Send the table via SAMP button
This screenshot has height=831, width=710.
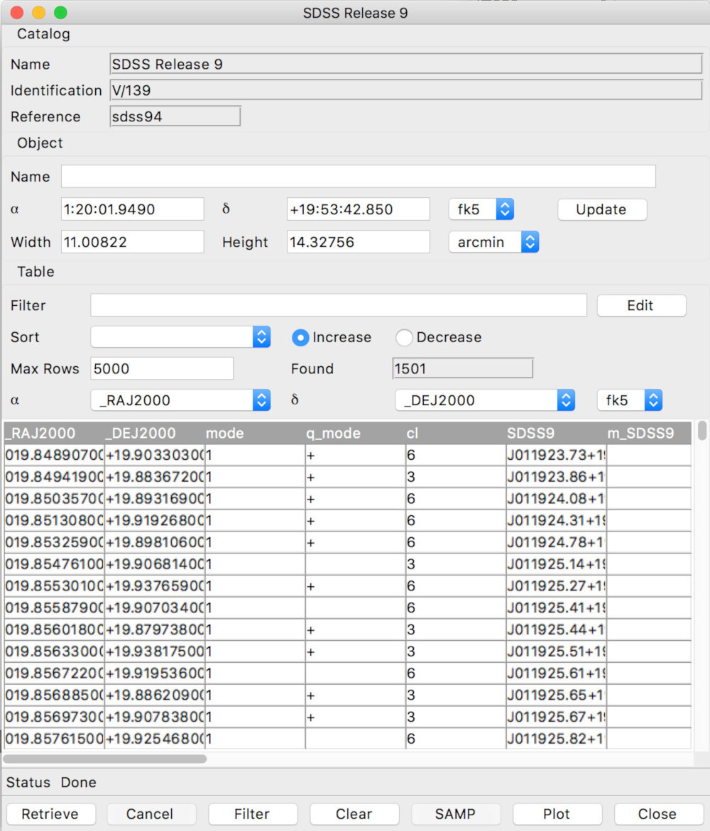455,814
